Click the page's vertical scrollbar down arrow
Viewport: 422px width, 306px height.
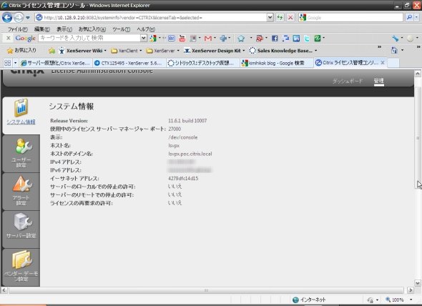[x=418, y=283]
